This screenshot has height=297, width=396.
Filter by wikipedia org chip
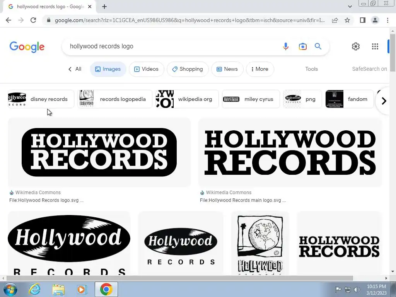[x=187, y=99]
